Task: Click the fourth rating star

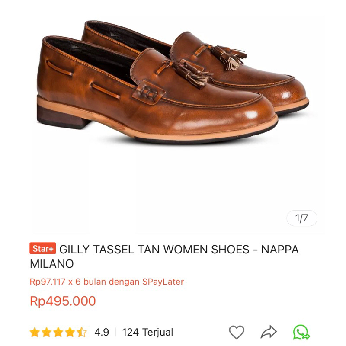Action: click(x=70, y=333)
